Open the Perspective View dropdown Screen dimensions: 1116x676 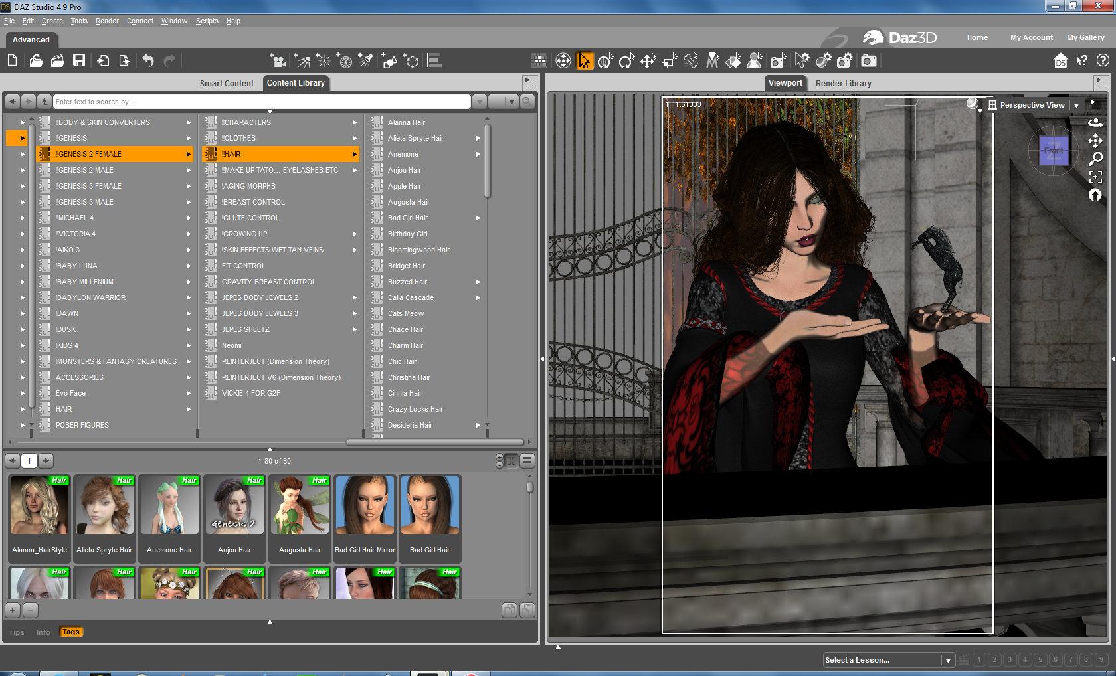(x=1076, y=105)
